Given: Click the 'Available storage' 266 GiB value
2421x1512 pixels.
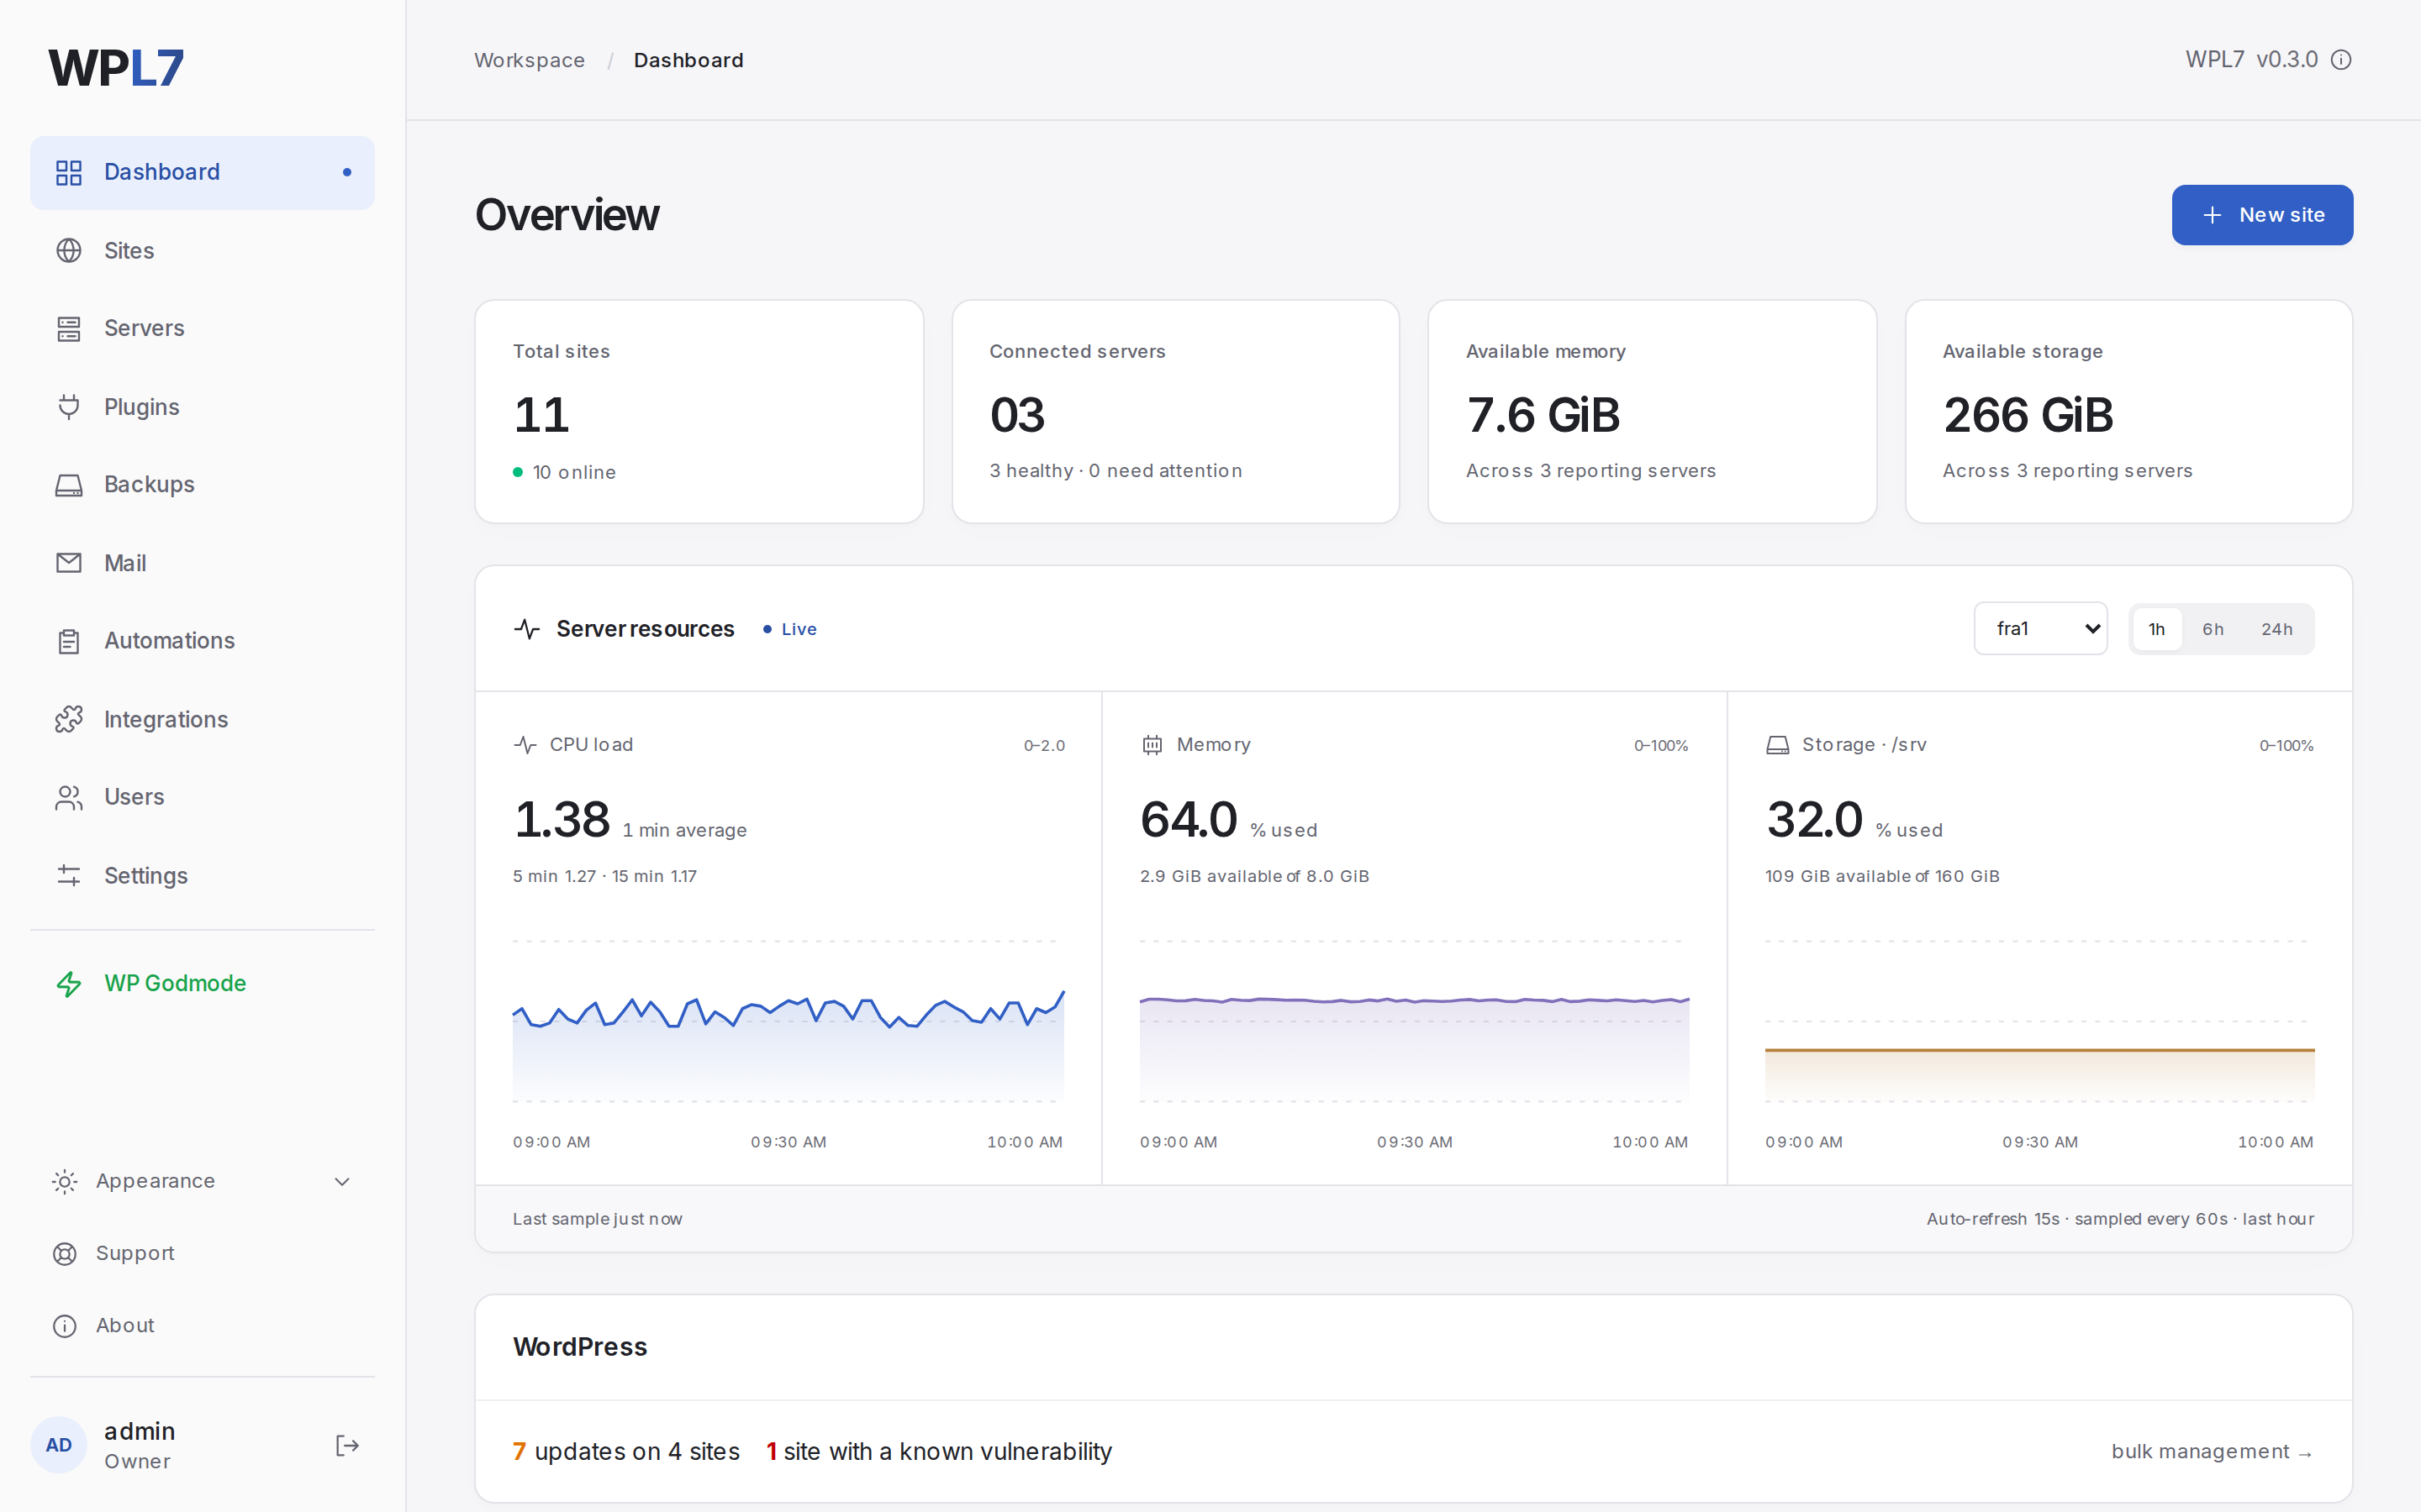Looking at the screenshot, I should tap(2028, 415).
